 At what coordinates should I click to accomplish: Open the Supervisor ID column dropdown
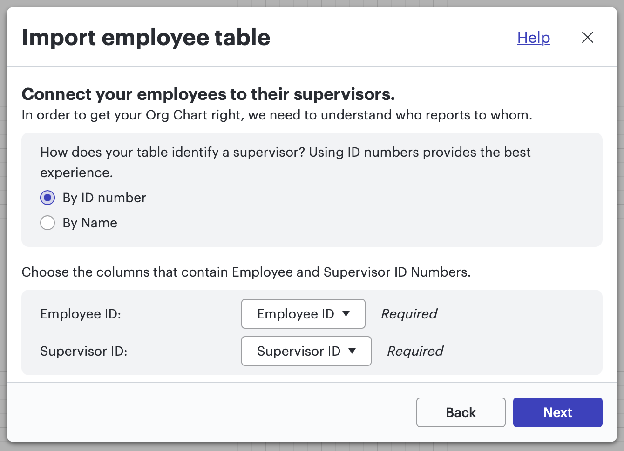pos(306,351)
